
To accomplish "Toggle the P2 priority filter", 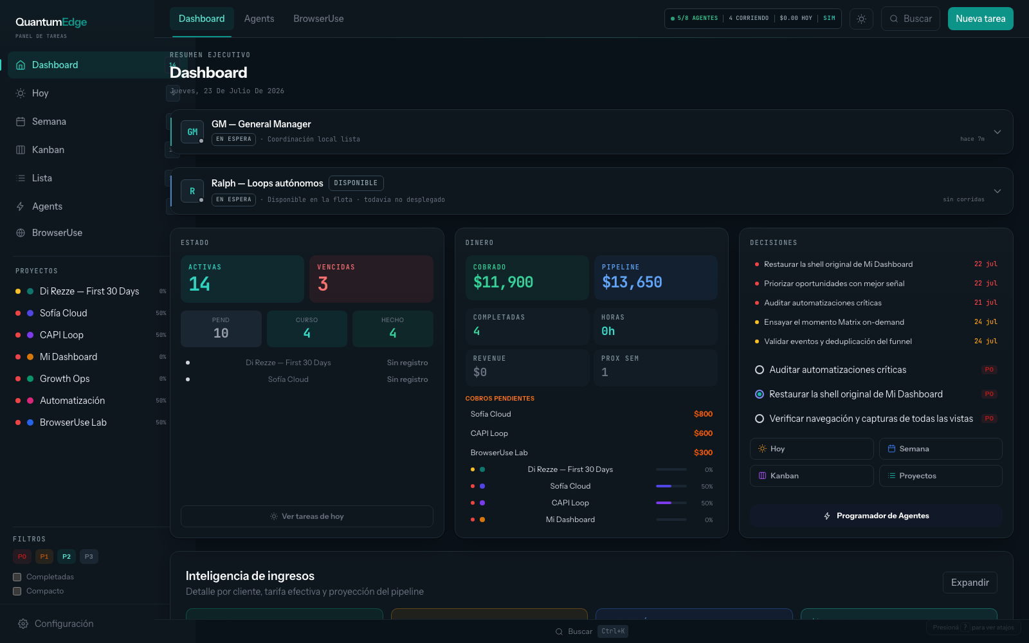I will [66, 557].
